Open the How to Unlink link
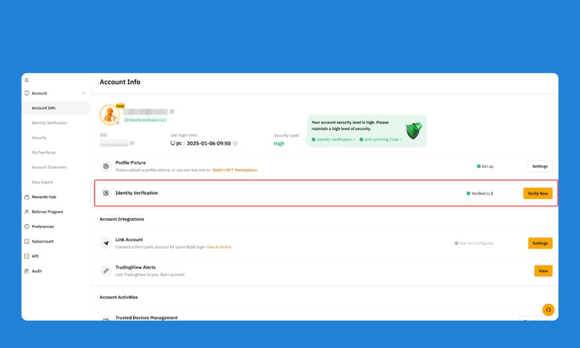 click(x=219, y=247)
